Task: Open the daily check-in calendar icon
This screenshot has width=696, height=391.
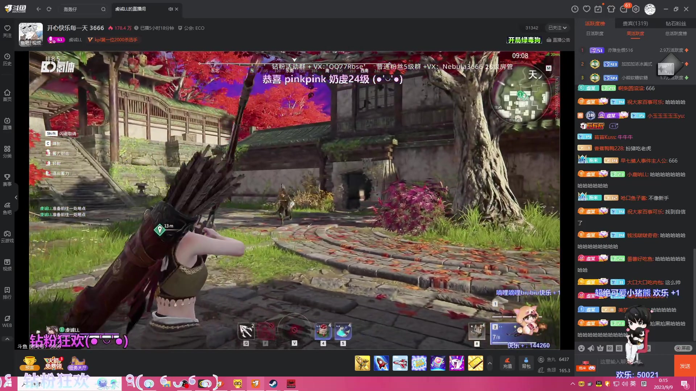Action: click(598, 9)
